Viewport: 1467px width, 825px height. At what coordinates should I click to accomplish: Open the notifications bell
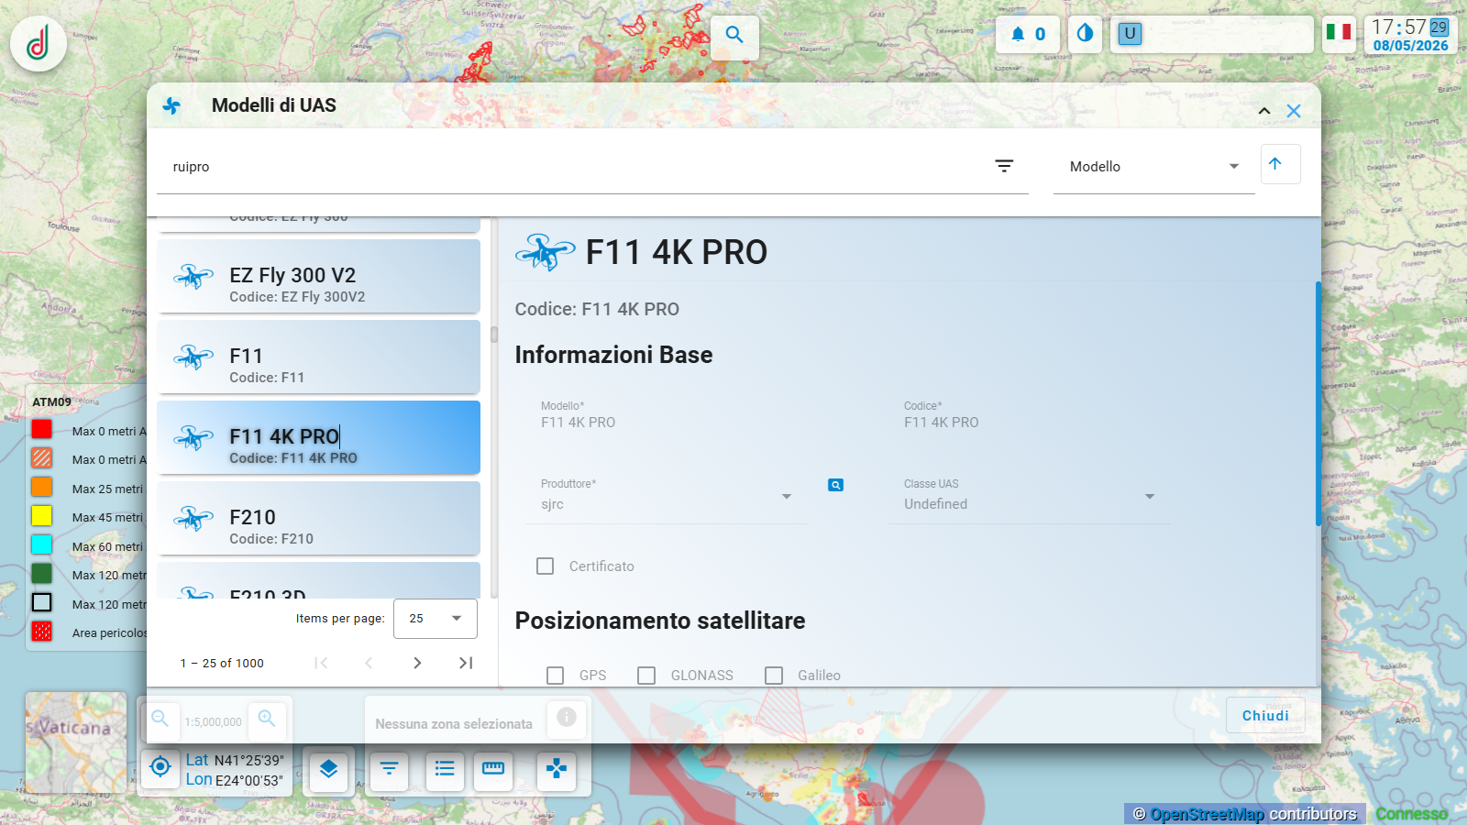point(1028,35)
